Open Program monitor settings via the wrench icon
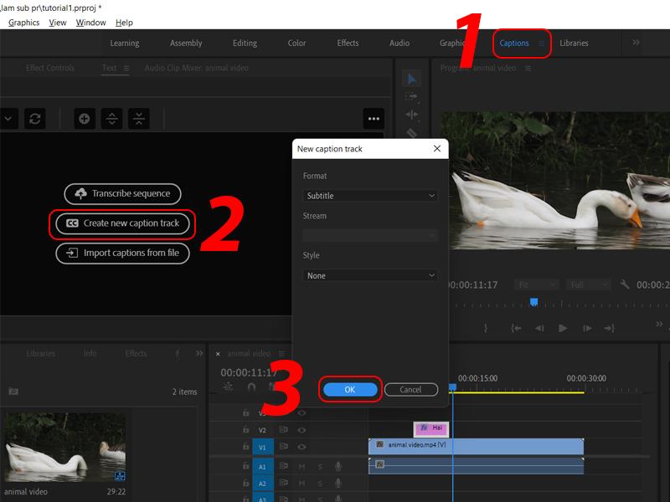 click(625, 284)
